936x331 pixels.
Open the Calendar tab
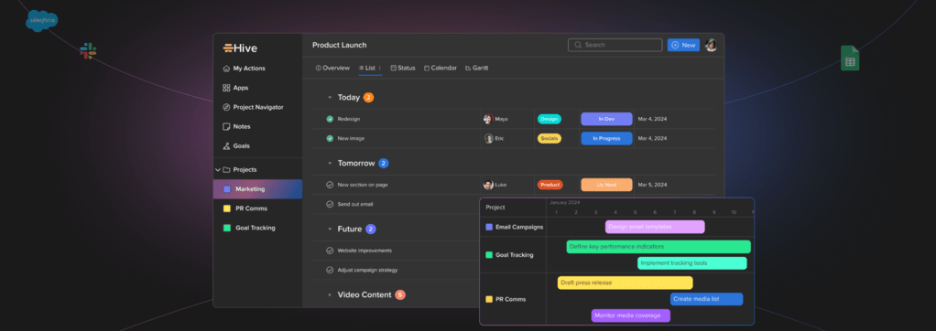(441, 68)
